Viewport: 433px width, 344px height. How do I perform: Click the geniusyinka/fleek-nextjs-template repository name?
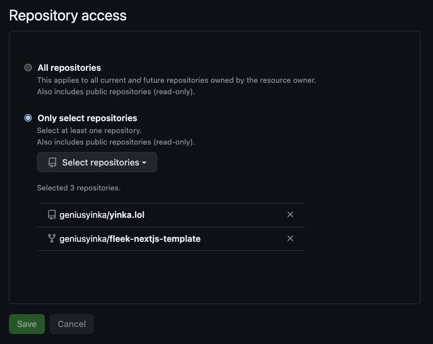[130, 239]
